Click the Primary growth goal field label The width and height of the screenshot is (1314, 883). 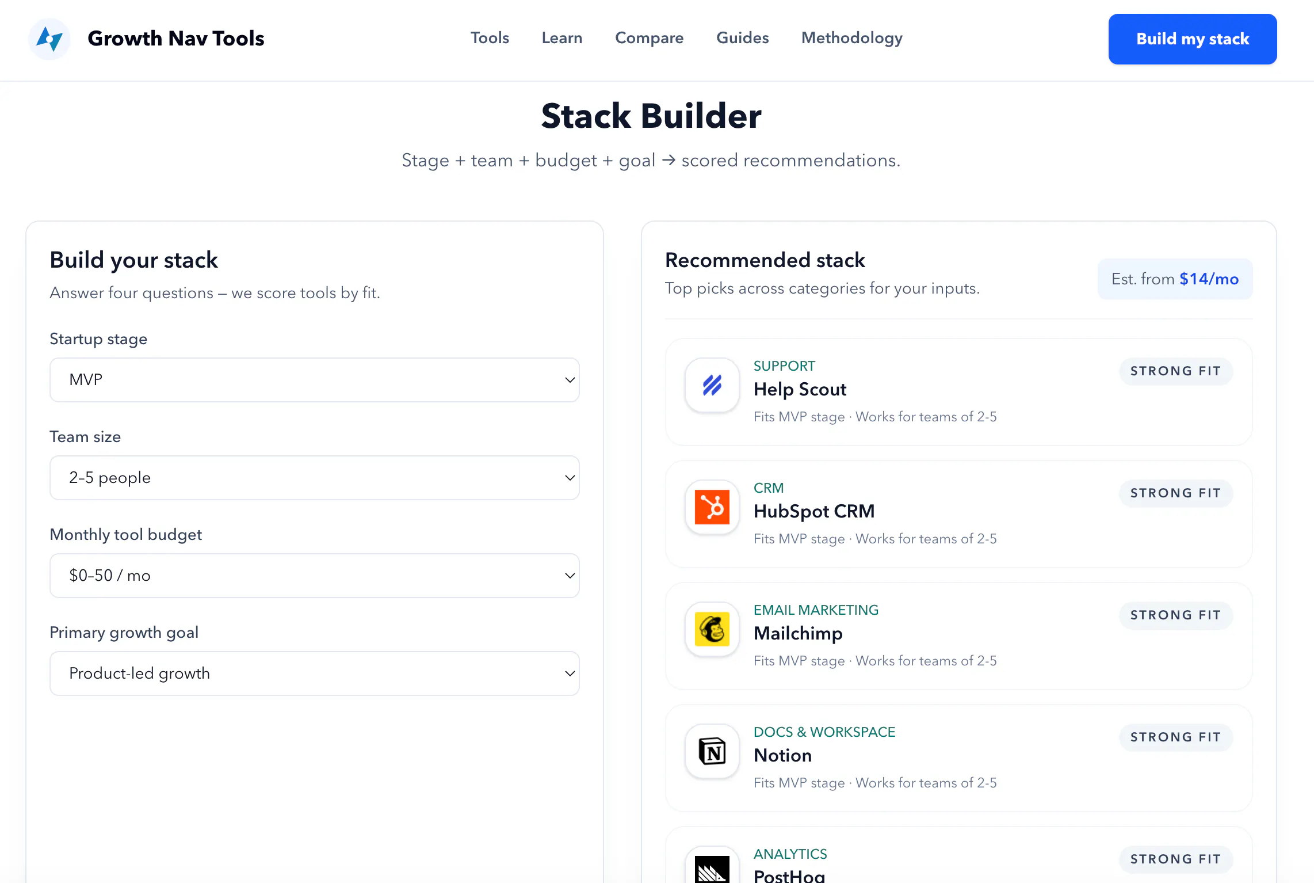(124, 633)
